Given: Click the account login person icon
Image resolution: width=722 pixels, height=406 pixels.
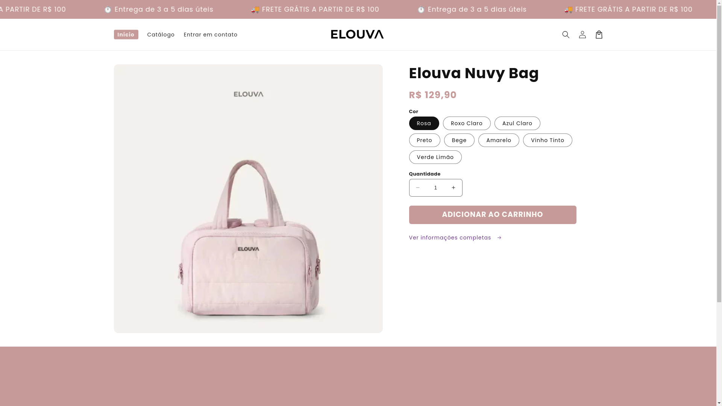Looking at the screenshot, I should click(582, 35).
